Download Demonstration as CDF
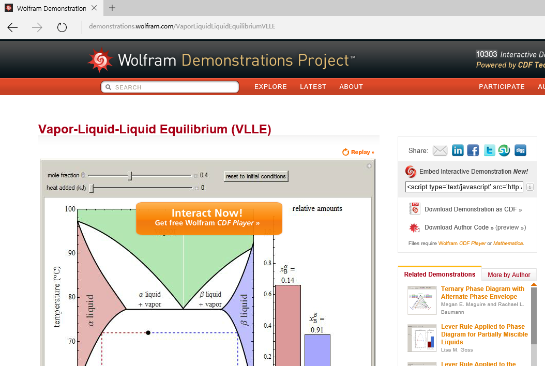The width and height of the screenshot is (545, 366). coord(473,209)
